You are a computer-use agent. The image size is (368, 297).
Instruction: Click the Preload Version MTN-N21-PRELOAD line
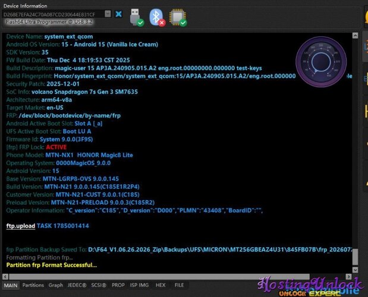click(x=80, y=203)
